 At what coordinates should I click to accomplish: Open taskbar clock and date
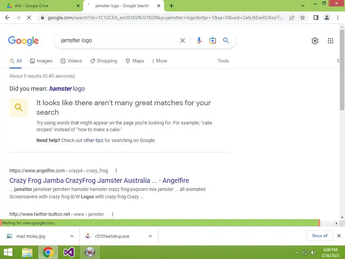pos(330,253)
